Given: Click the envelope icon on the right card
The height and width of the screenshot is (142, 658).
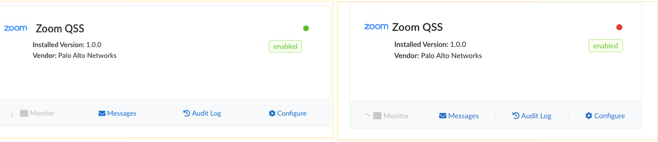Looking at the screenshot, I should click(x=443, y=116).
